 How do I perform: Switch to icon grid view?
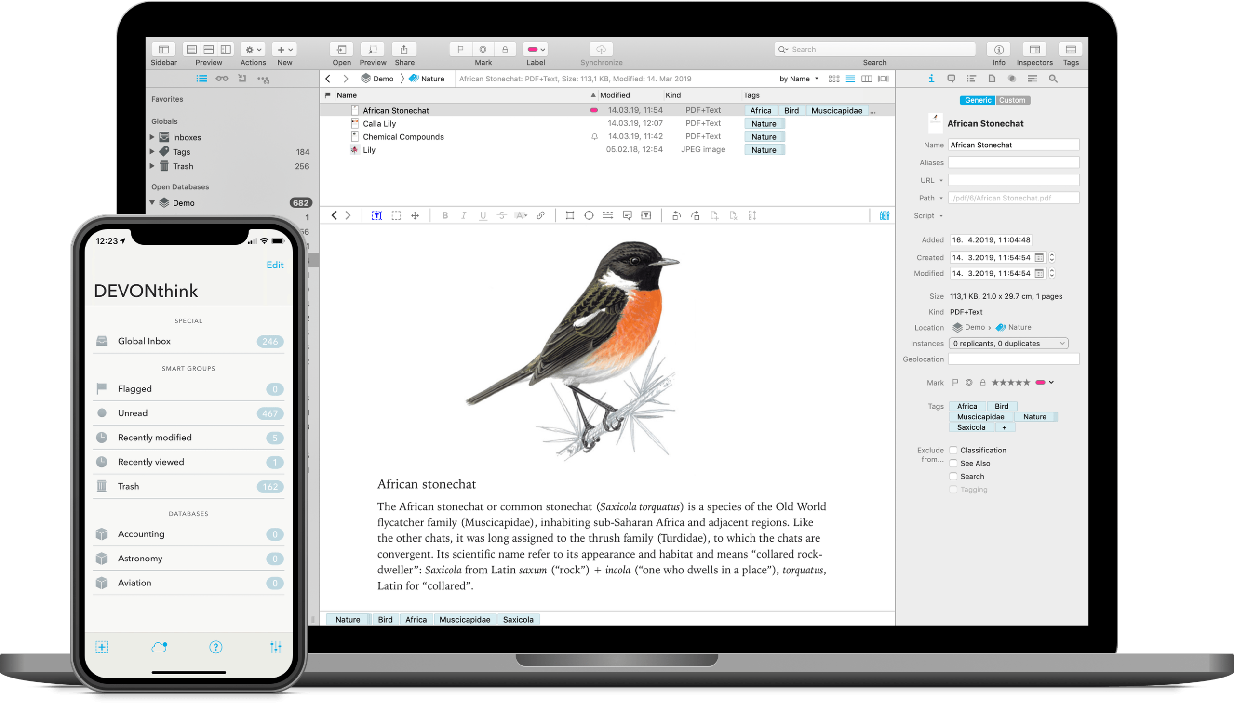point(834,79)
